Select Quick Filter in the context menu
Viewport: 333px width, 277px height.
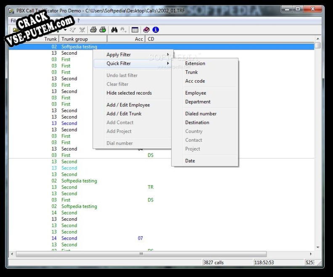[133, 63]
